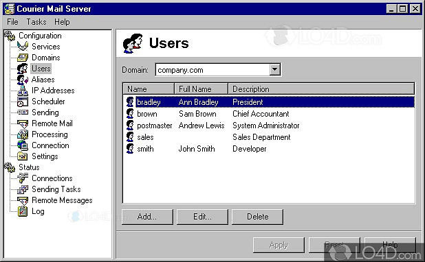425x262 pixels.
Task: Click the Edit... button
Action: tap(202, 217)
